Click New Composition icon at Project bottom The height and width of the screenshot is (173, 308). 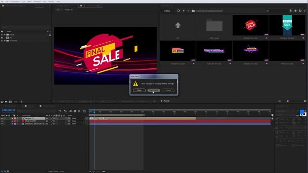click(10, 101)
